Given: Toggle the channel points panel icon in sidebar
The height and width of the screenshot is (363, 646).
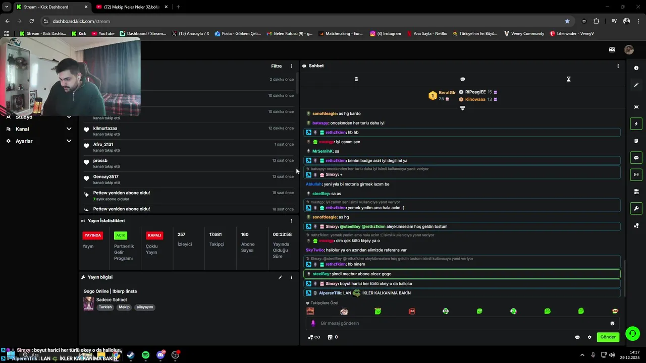Looking at the screenshot, I should pyautogui.click(x=636, y=226).
